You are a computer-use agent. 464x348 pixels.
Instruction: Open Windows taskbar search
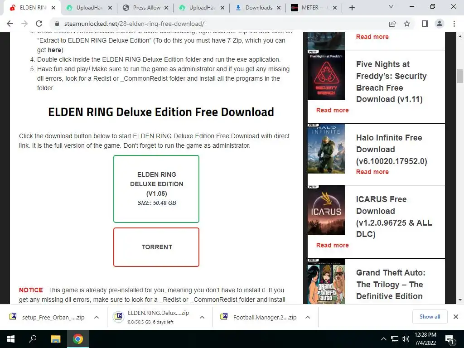point(33,339)
